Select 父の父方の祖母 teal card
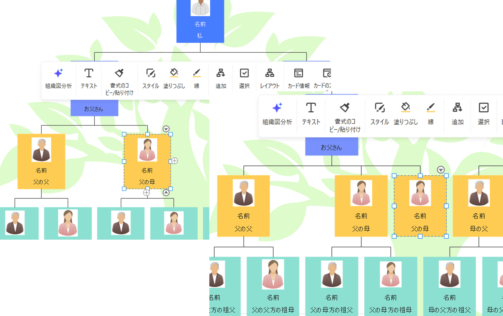Screen dimensions: 503x316 point(273,286)
